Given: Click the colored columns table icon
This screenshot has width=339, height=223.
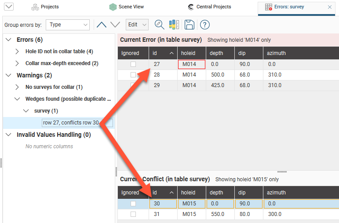Looking at the screenshot, I should pos(174,25).
